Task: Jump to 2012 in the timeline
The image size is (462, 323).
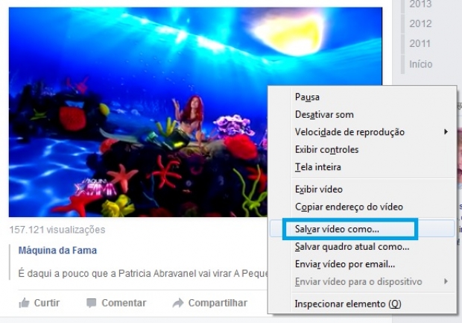Action: pyautogui.click(x=420, y=24)
